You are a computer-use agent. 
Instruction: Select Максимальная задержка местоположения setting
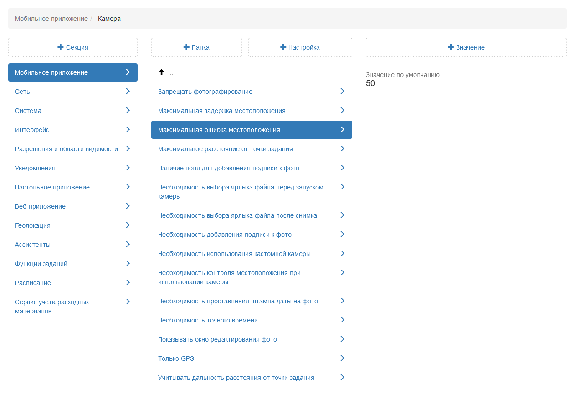coord(252,111)
